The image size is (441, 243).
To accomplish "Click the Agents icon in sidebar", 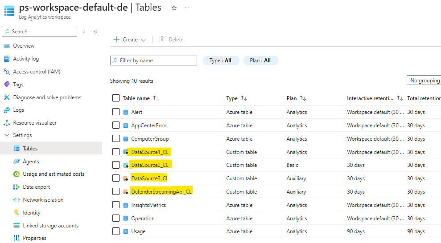I will (x=16, y=162).
